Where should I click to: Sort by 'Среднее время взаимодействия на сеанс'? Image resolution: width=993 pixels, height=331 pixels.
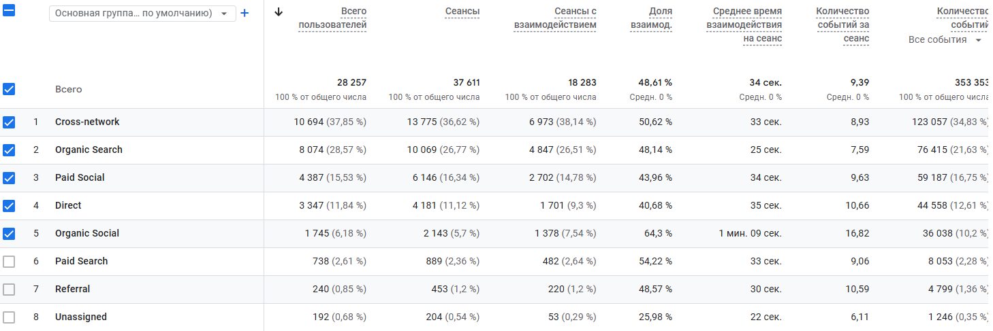coord(744,25)
